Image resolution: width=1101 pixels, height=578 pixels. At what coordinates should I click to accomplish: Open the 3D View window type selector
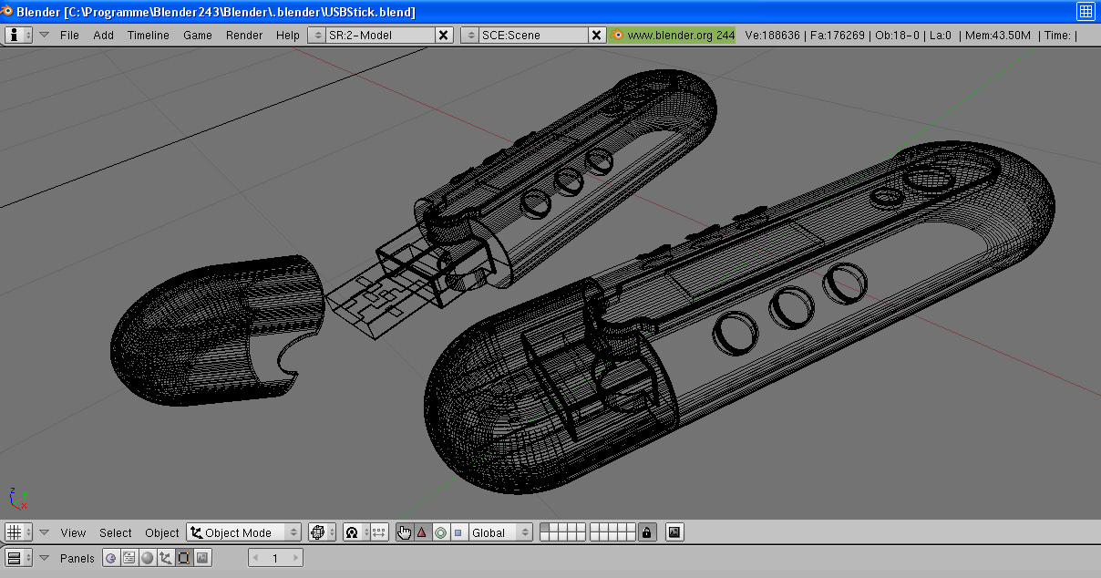[x=19, y=532]
